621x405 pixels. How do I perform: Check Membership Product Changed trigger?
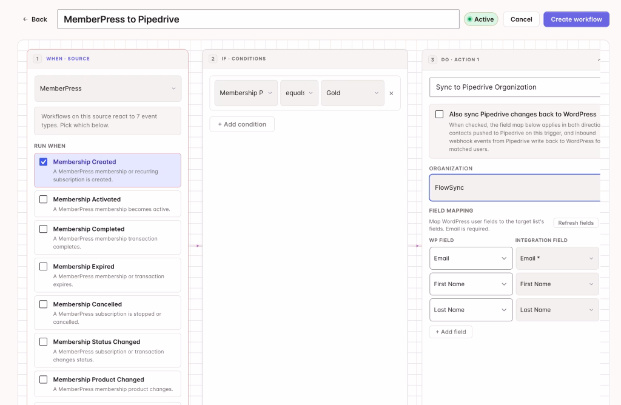point(44,380)
